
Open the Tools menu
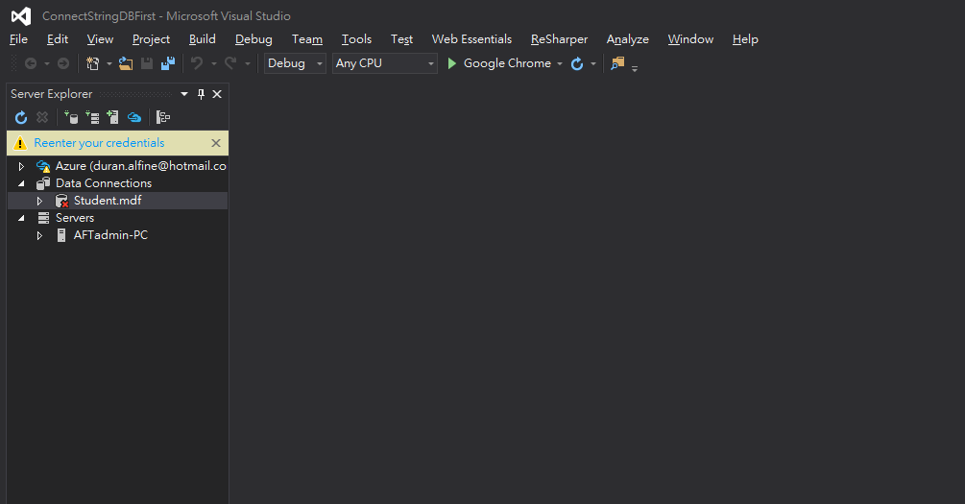point(356,39)
